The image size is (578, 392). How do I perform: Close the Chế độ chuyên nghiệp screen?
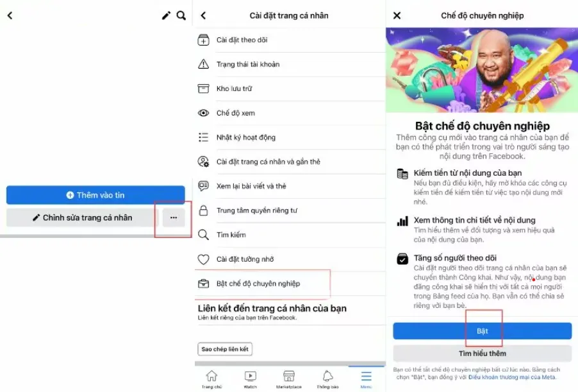pyautogui.click(x=397, y=15)
